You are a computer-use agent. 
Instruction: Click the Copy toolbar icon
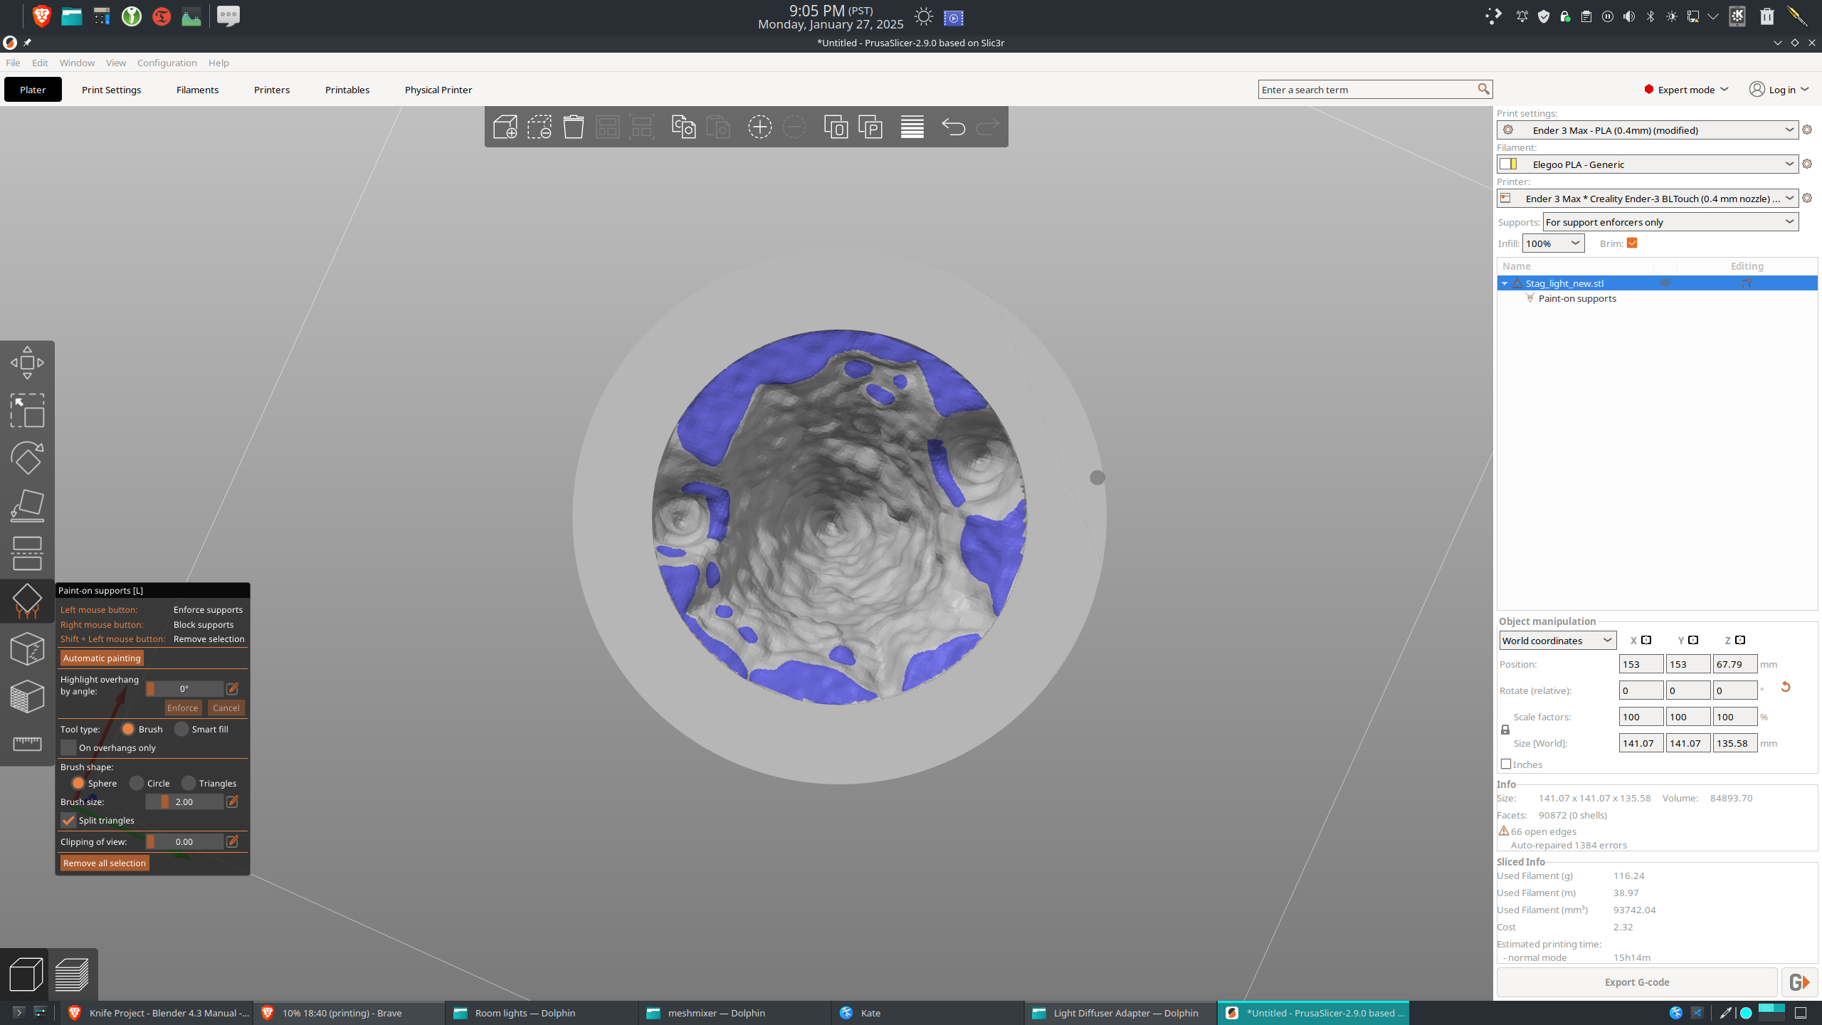click(683, 127)
